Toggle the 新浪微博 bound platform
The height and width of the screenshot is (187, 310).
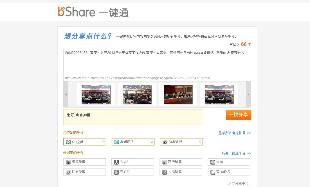tap(181, 142)
